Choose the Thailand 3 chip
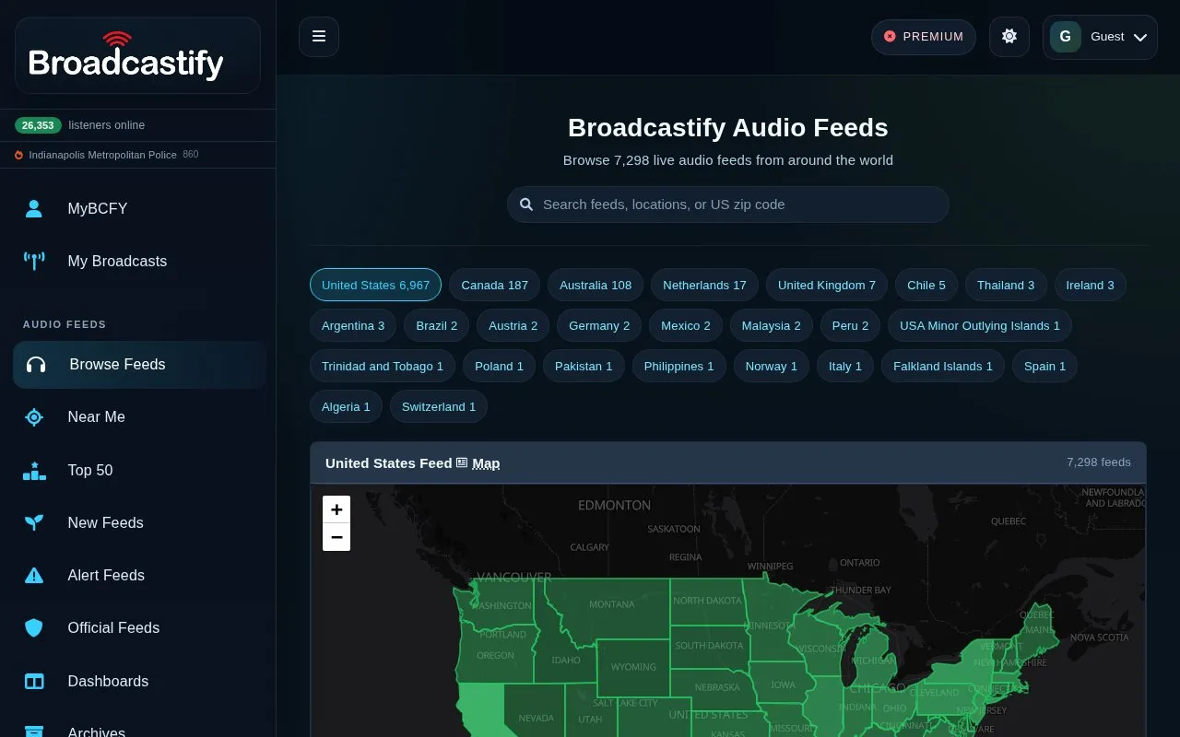This screenshot has height=737, width=1180. (1006, 285)
